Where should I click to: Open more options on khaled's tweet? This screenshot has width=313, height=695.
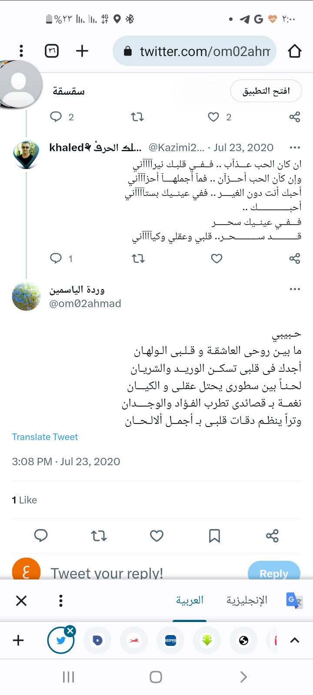(x=295, y=148)
